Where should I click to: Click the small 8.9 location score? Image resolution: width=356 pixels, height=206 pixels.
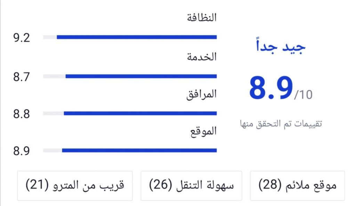coord(22,151)
